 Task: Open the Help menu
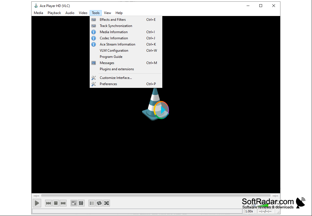[x=119, y=13]
